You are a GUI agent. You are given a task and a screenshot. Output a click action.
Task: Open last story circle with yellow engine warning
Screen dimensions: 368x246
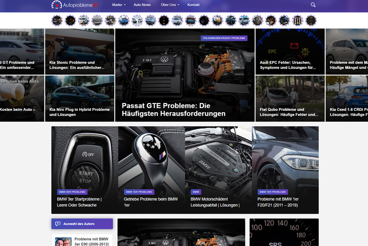[311, 21]
